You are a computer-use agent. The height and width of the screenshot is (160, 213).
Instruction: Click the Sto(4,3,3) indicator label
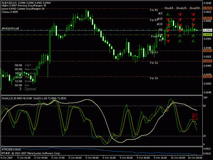coord(7,98)
